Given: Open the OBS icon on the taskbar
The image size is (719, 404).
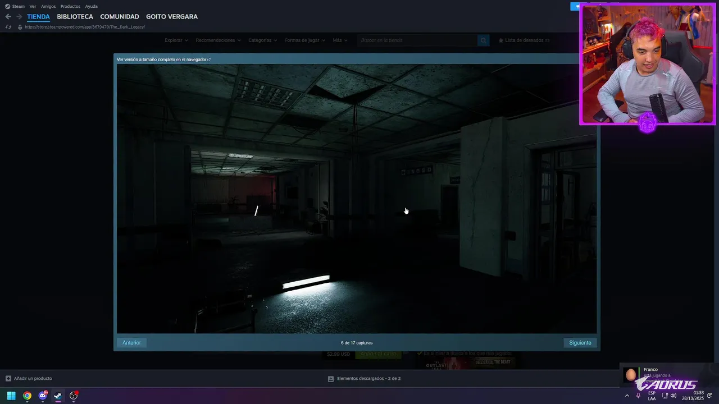Looking at the screenshot, I should tap(74, 396).
